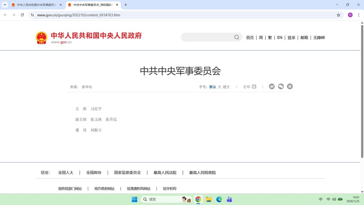Open the tab search dropdown arrow
This screenshot has height=205, width=364.
pyautogui.click(x=5, y=5)
